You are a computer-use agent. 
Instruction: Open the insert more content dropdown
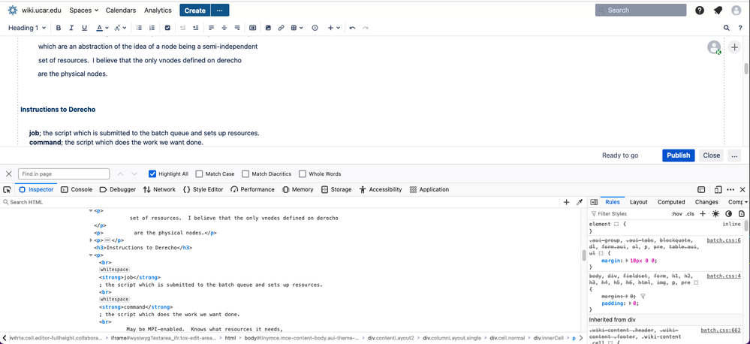[333, 28]
